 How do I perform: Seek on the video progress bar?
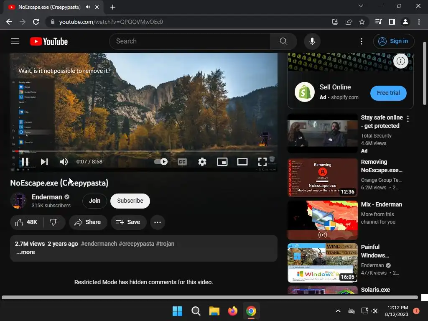click(x=144, y=150)
